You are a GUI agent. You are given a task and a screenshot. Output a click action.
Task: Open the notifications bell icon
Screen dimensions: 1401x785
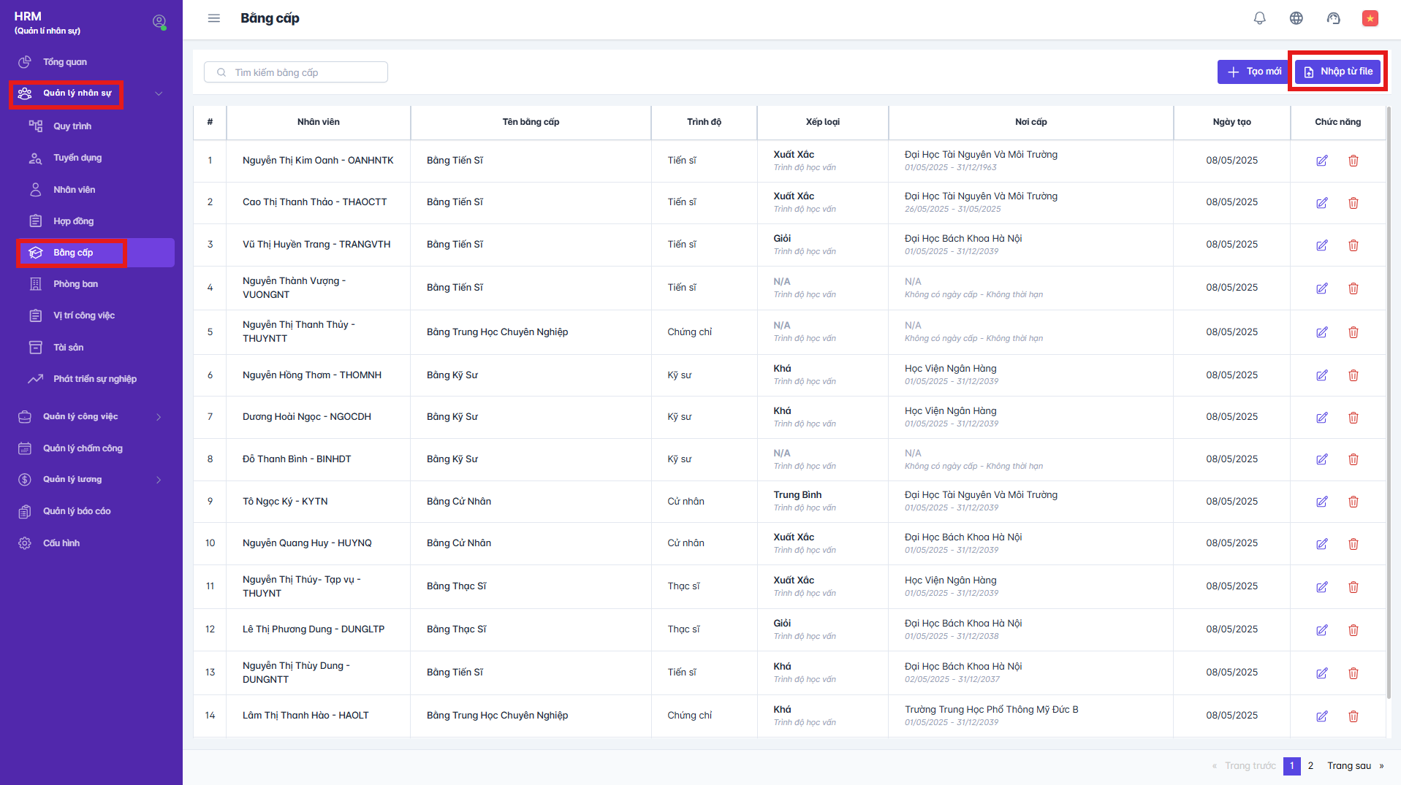click(x=1259, y=18)
